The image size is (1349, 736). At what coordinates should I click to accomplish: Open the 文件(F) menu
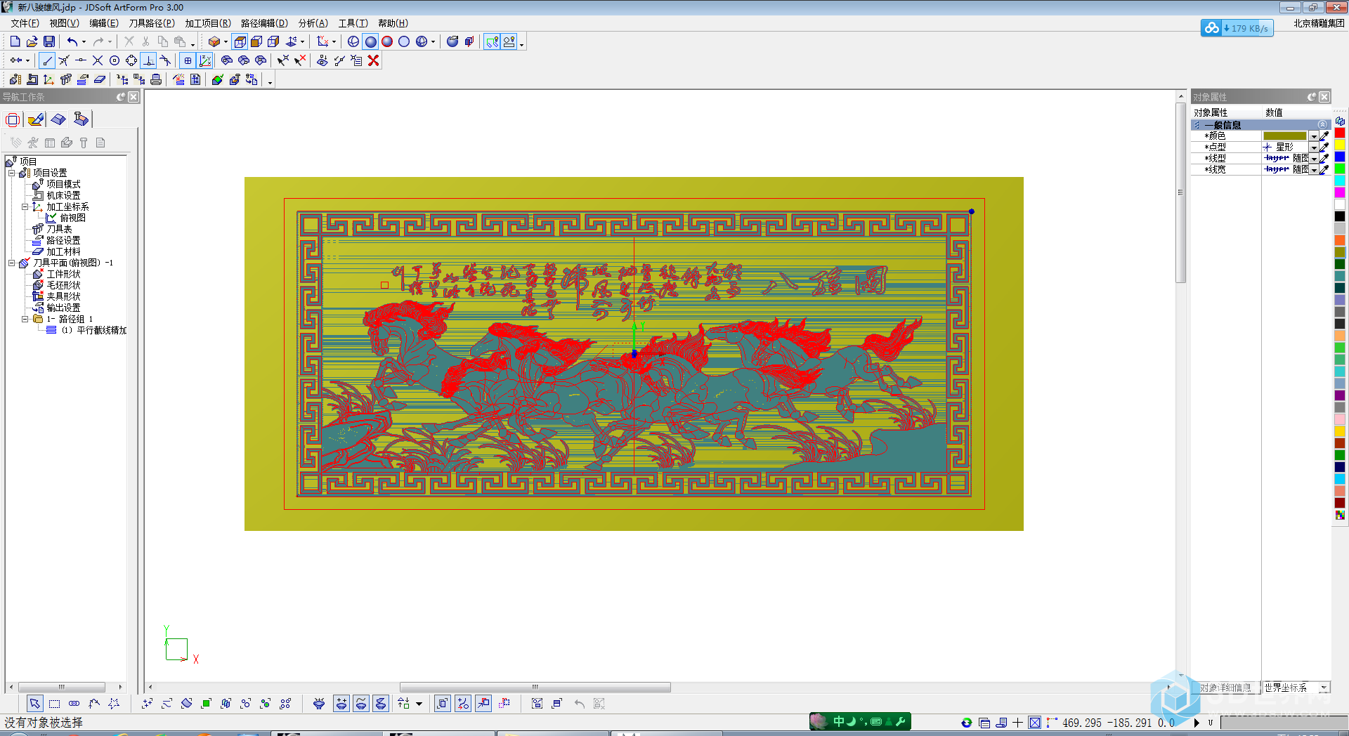pos(25,23)
